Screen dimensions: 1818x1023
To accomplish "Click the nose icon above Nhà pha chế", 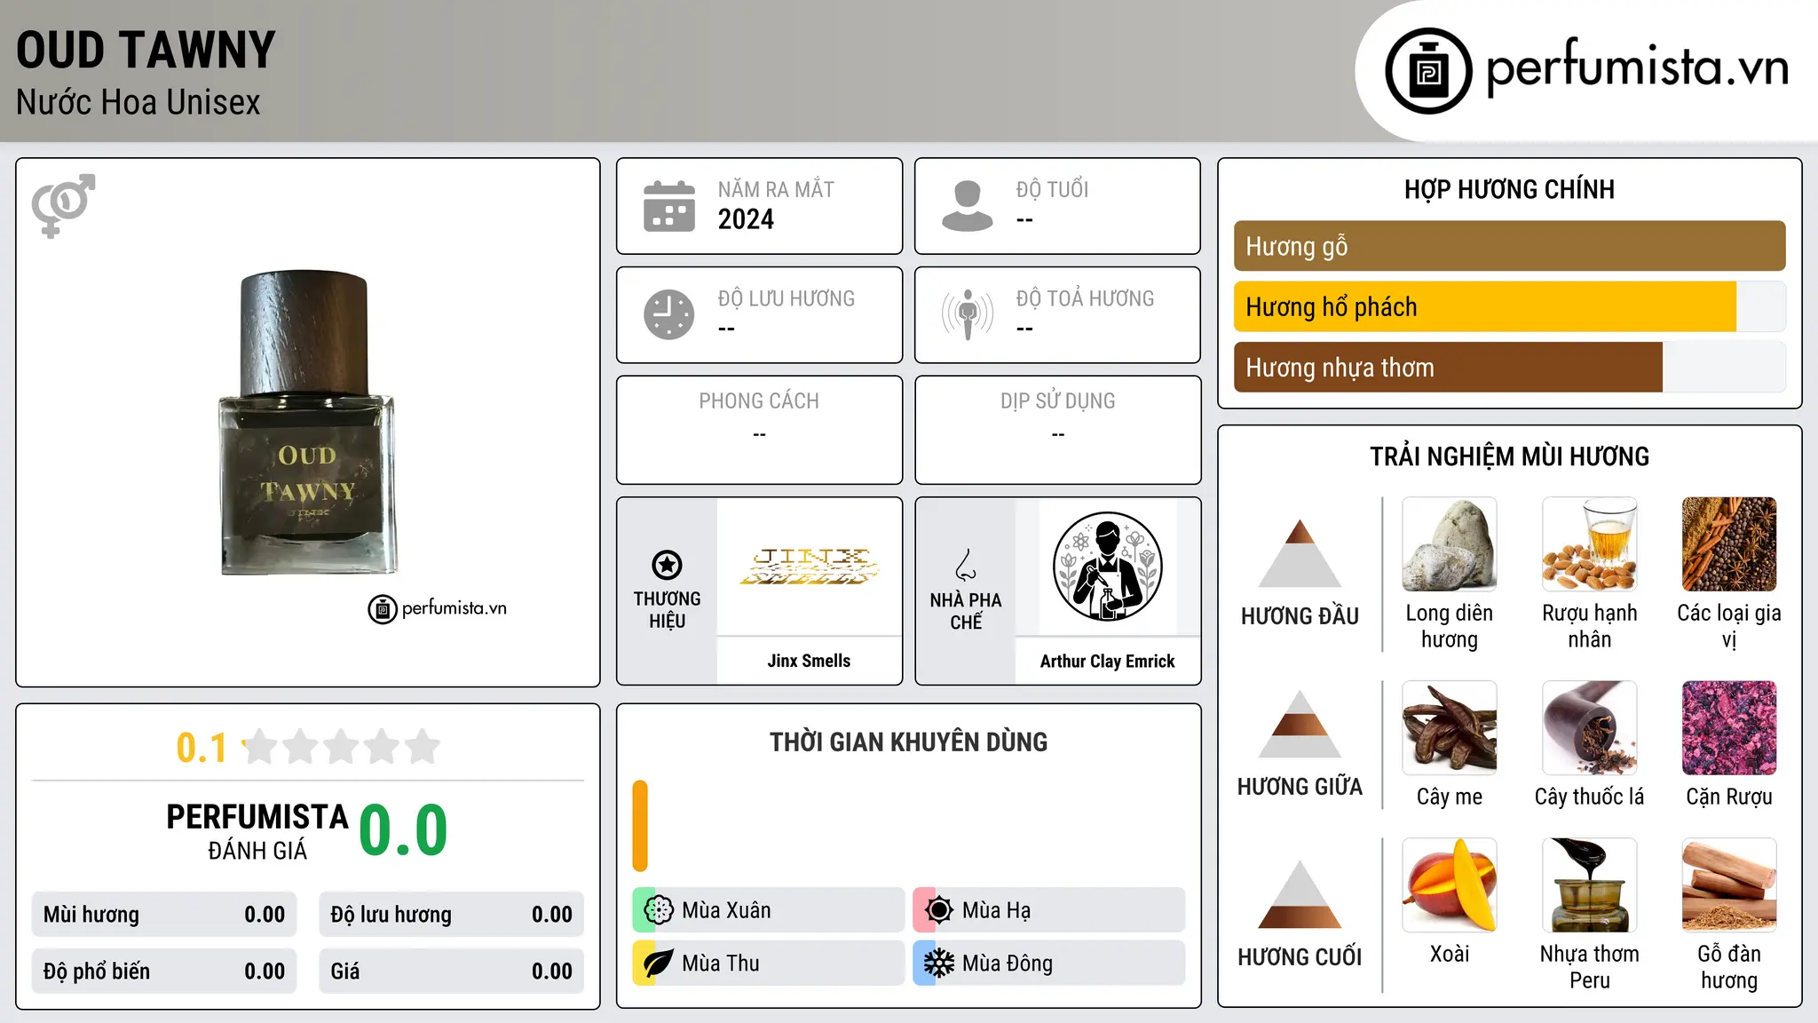I will tap(966, 565).
